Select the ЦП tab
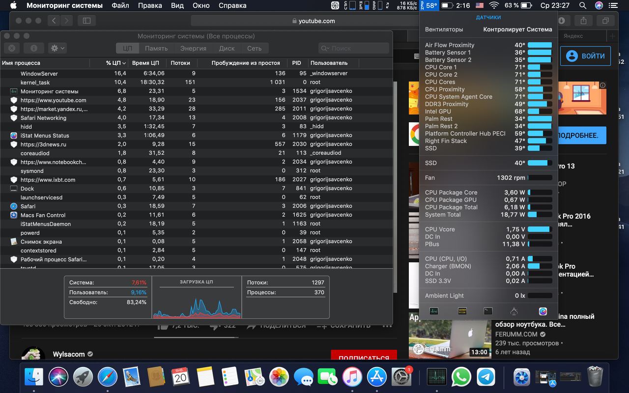The height and width of the screenshot is (393, 629). coord(128,48)
